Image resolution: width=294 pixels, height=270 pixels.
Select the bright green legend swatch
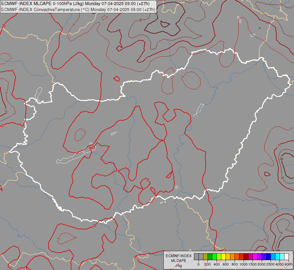[x=214, y=257]
